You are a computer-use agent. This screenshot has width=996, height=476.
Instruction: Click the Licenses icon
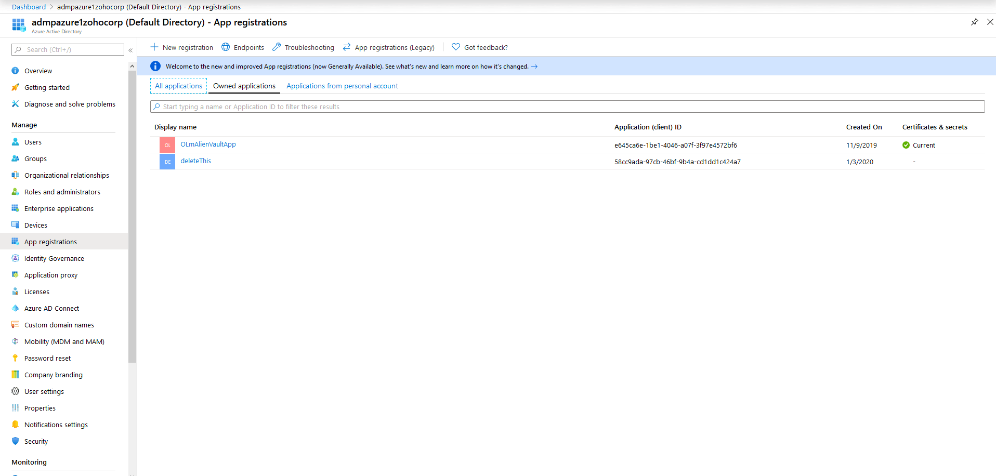tap(15, 292)
